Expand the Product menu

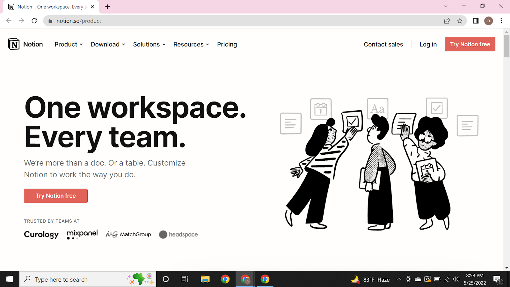click(x=69, y=44)
